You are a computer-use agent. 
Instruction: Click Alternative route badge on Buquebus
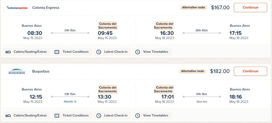pos(193,71)
